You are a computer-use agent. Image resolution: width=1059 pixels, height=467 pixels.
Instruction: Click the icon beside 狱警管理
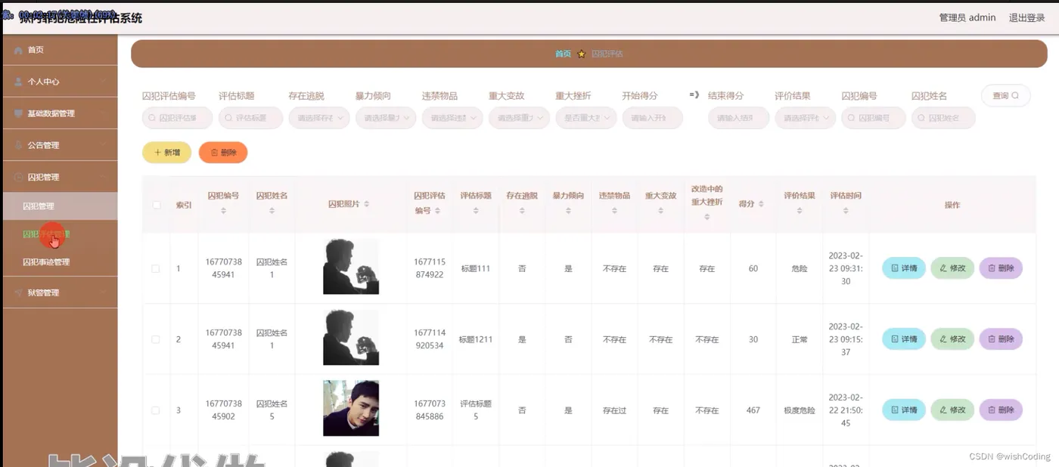coord(19,292)
